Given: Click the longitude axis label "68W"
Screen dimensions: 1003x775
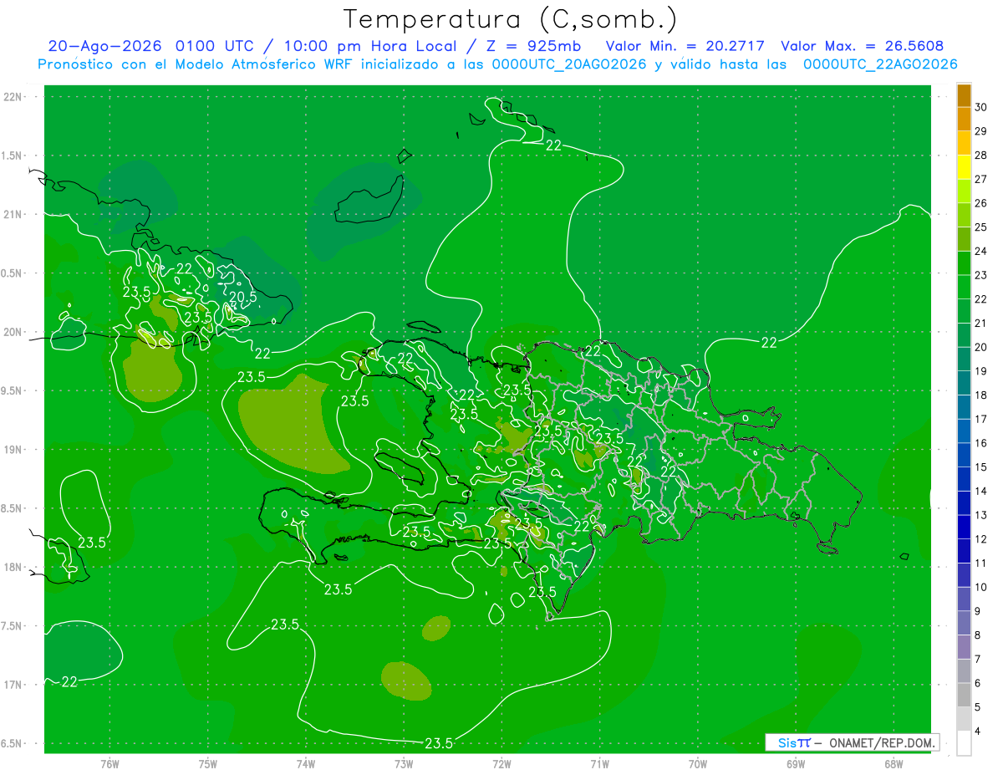Looking at the screenshot, I should coord(894,764).
